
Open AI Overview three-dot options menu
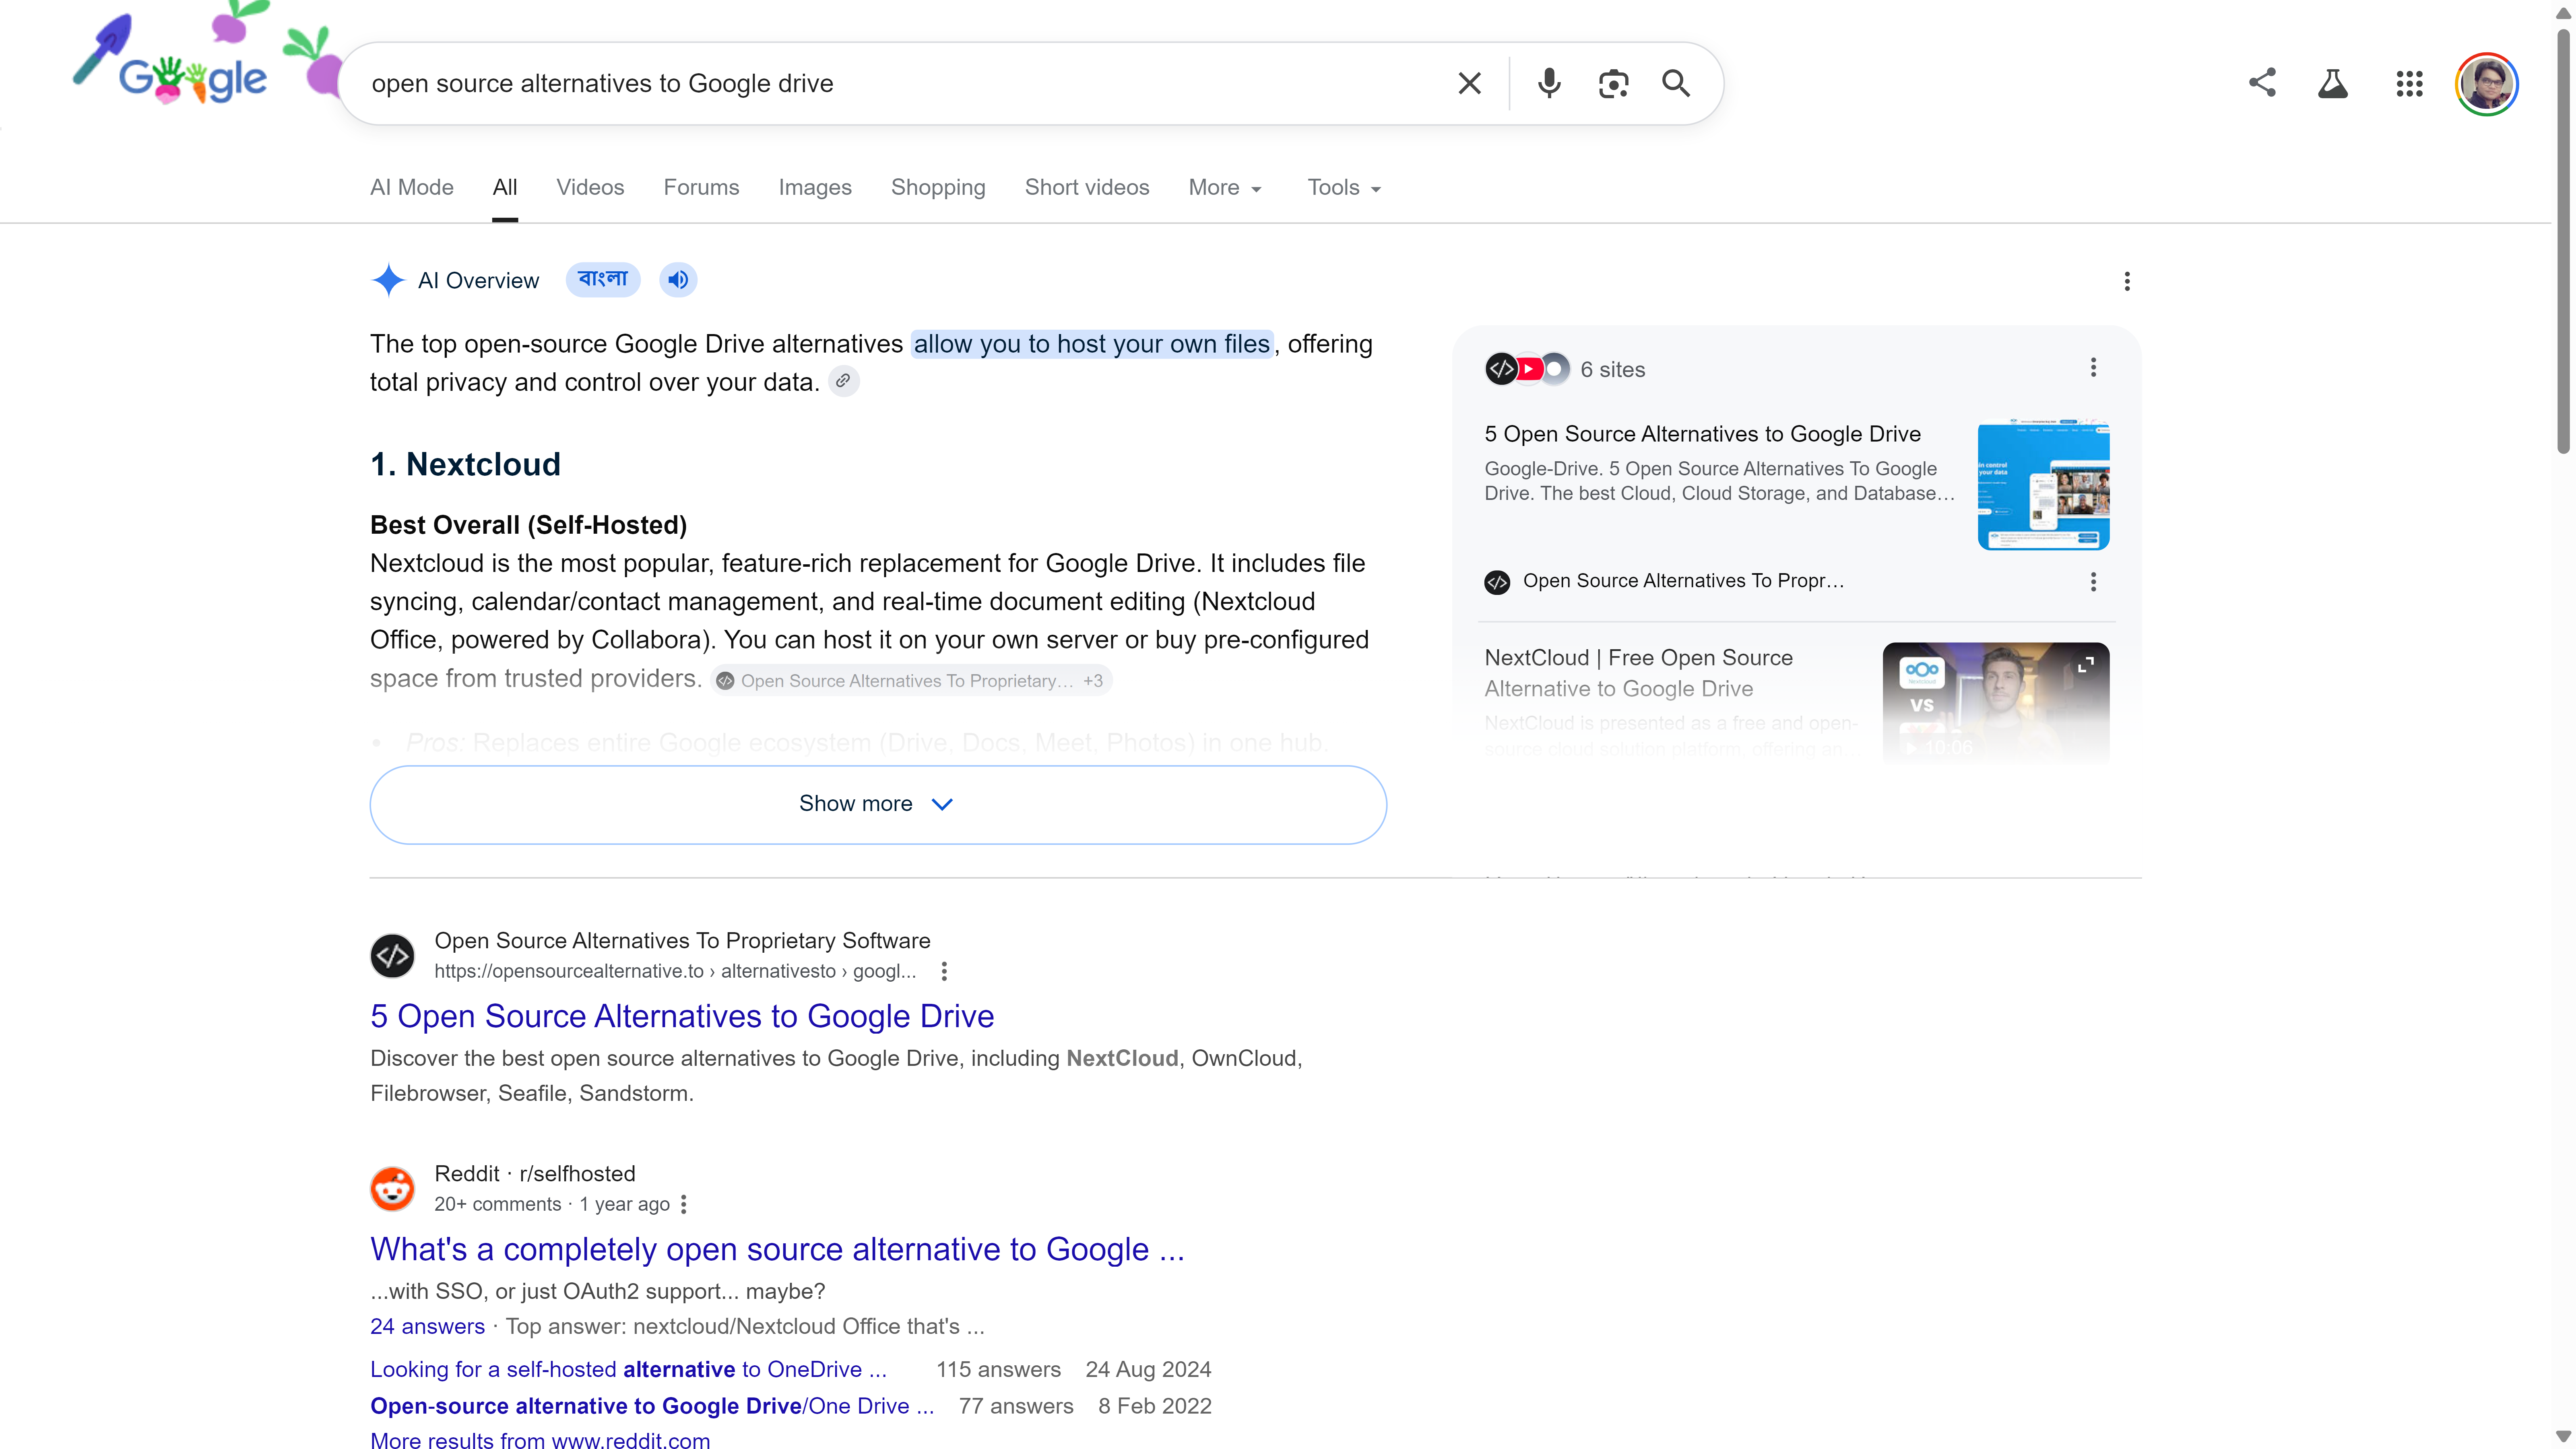pos(2127,281)
